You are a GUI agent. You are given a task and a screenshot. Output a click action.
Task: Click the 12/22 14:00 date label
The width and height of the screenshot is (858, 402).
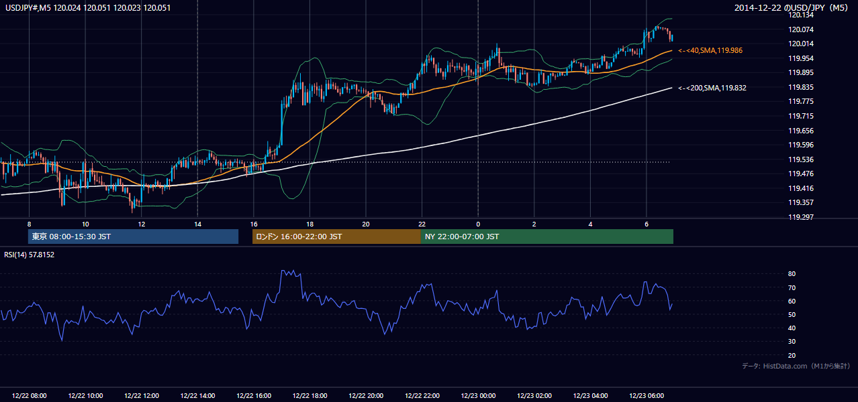(198, 396)
